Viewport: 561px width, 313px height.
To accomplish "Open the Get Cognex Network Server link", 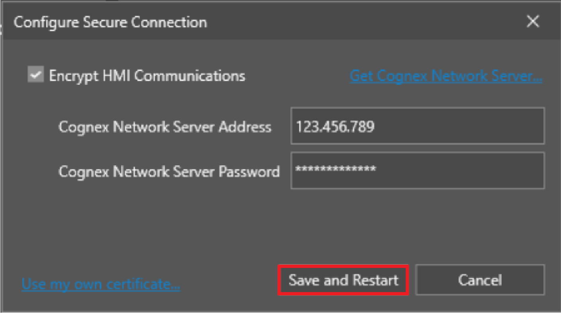I will click(x=446, y=76).
